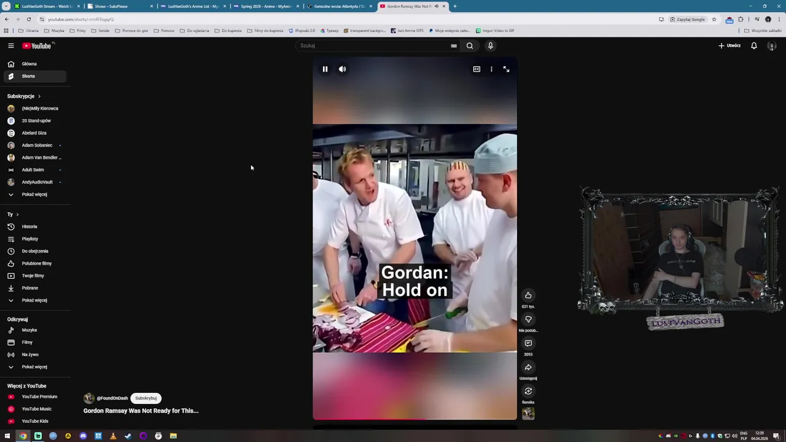Select Shorts in sidebar
Image resolution: width=786 pixels, height=442 pixels.
(34, 76)
